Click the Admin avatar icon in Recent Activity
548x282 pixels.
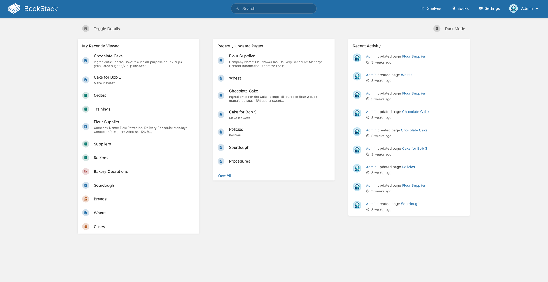pos(357,58)
